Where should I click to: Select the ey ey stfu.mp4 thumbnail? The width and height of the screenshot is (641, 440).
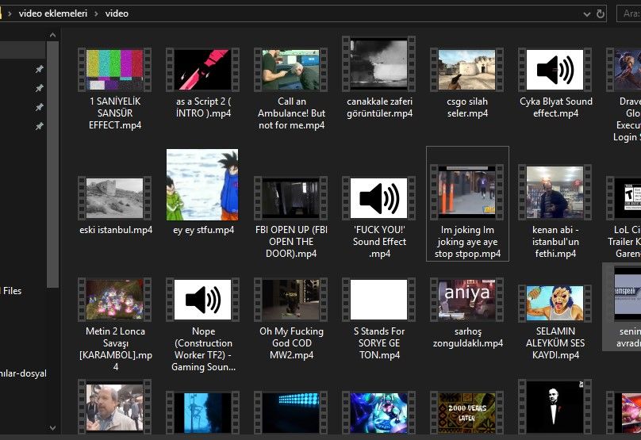click(x=202, y=185)
